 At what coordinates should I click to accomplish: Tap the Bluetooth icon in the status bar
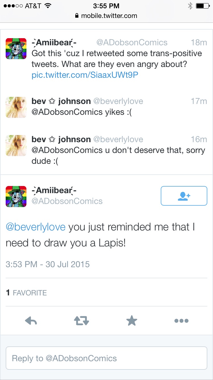point(190,6)
